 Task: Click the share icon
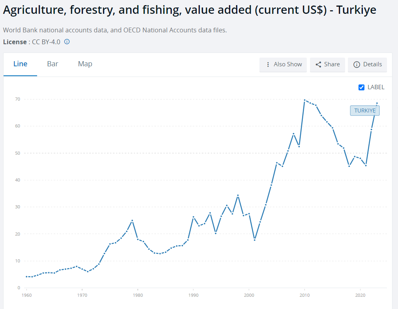[x=318, y=64]
